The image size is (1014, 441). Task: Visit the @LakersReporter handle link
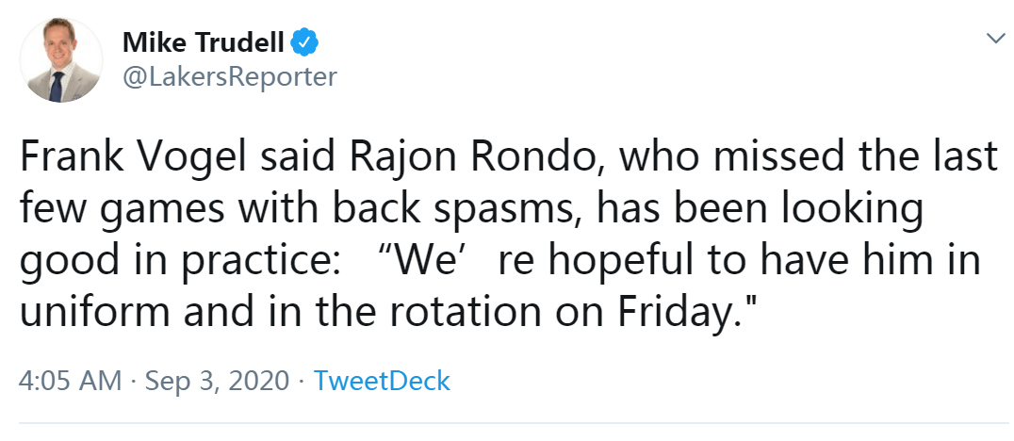coord(230,76)
